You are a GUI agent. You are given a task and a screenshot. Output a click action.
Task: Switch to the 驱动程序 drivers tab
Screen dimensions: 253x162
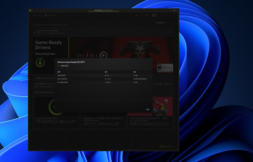click(50, 15)
